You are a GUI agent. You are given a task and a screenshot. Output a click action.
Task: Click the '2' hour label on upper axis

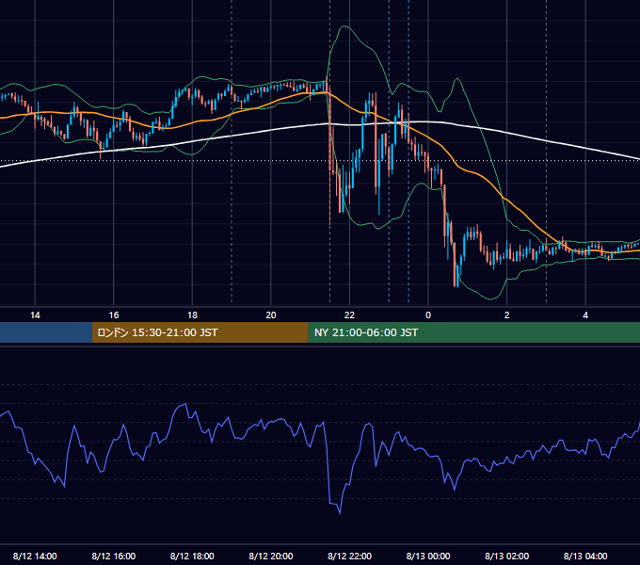(507, 315)
